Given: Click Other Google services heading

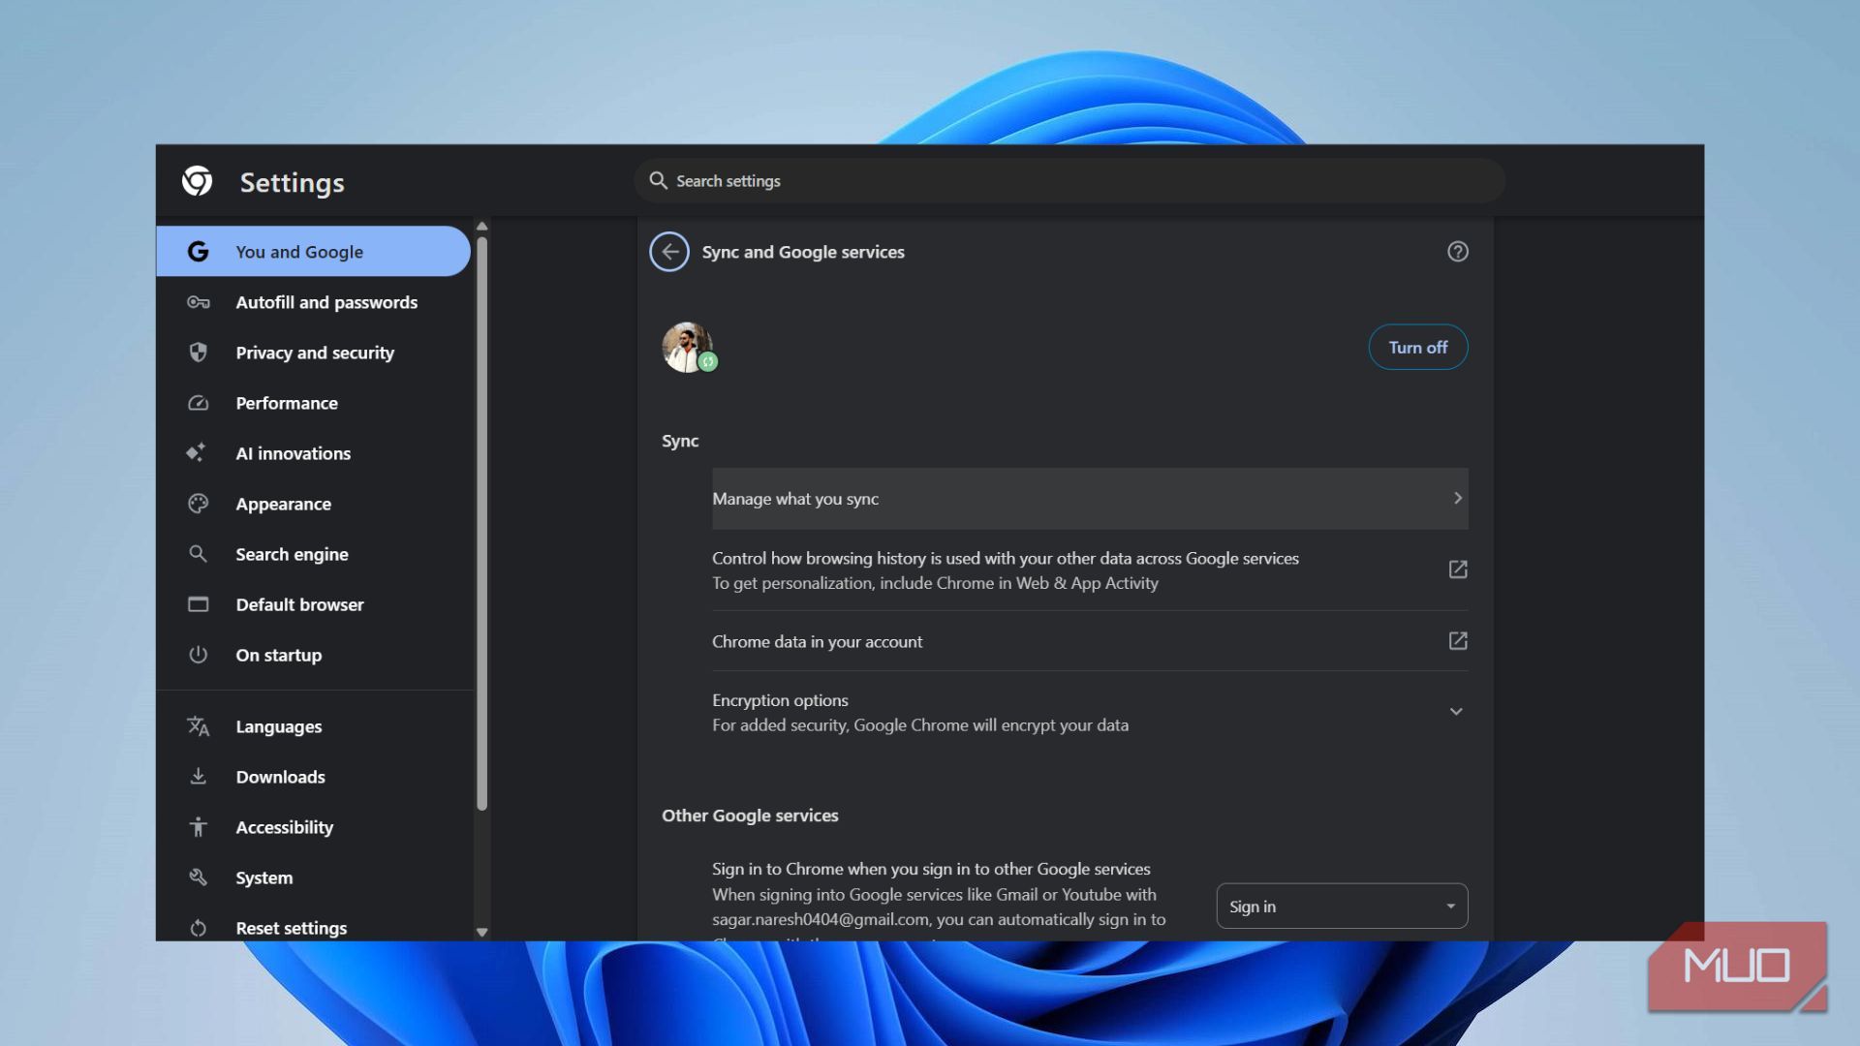Looking at the screenshot, I should 750,815.
